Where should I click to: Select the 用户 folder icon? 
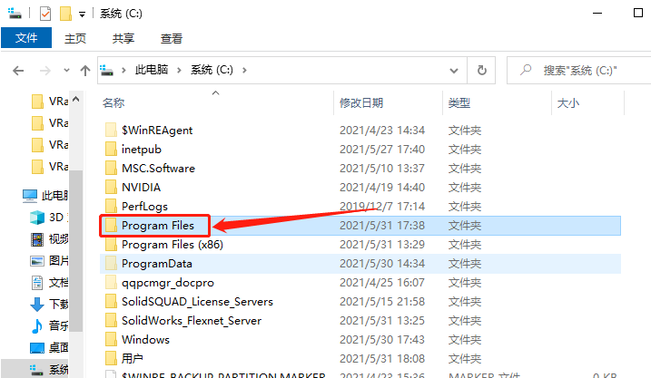pyautogui.click(x=111, y=359)
